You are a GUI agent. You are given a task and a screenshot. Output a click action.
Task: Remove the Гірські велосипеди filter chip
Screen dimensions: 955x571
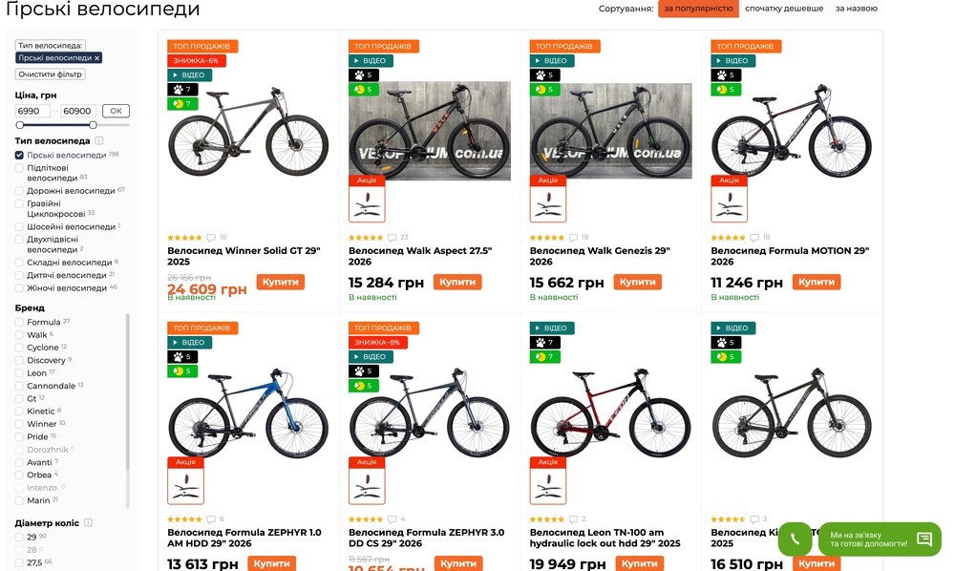(x=96, y=58)
